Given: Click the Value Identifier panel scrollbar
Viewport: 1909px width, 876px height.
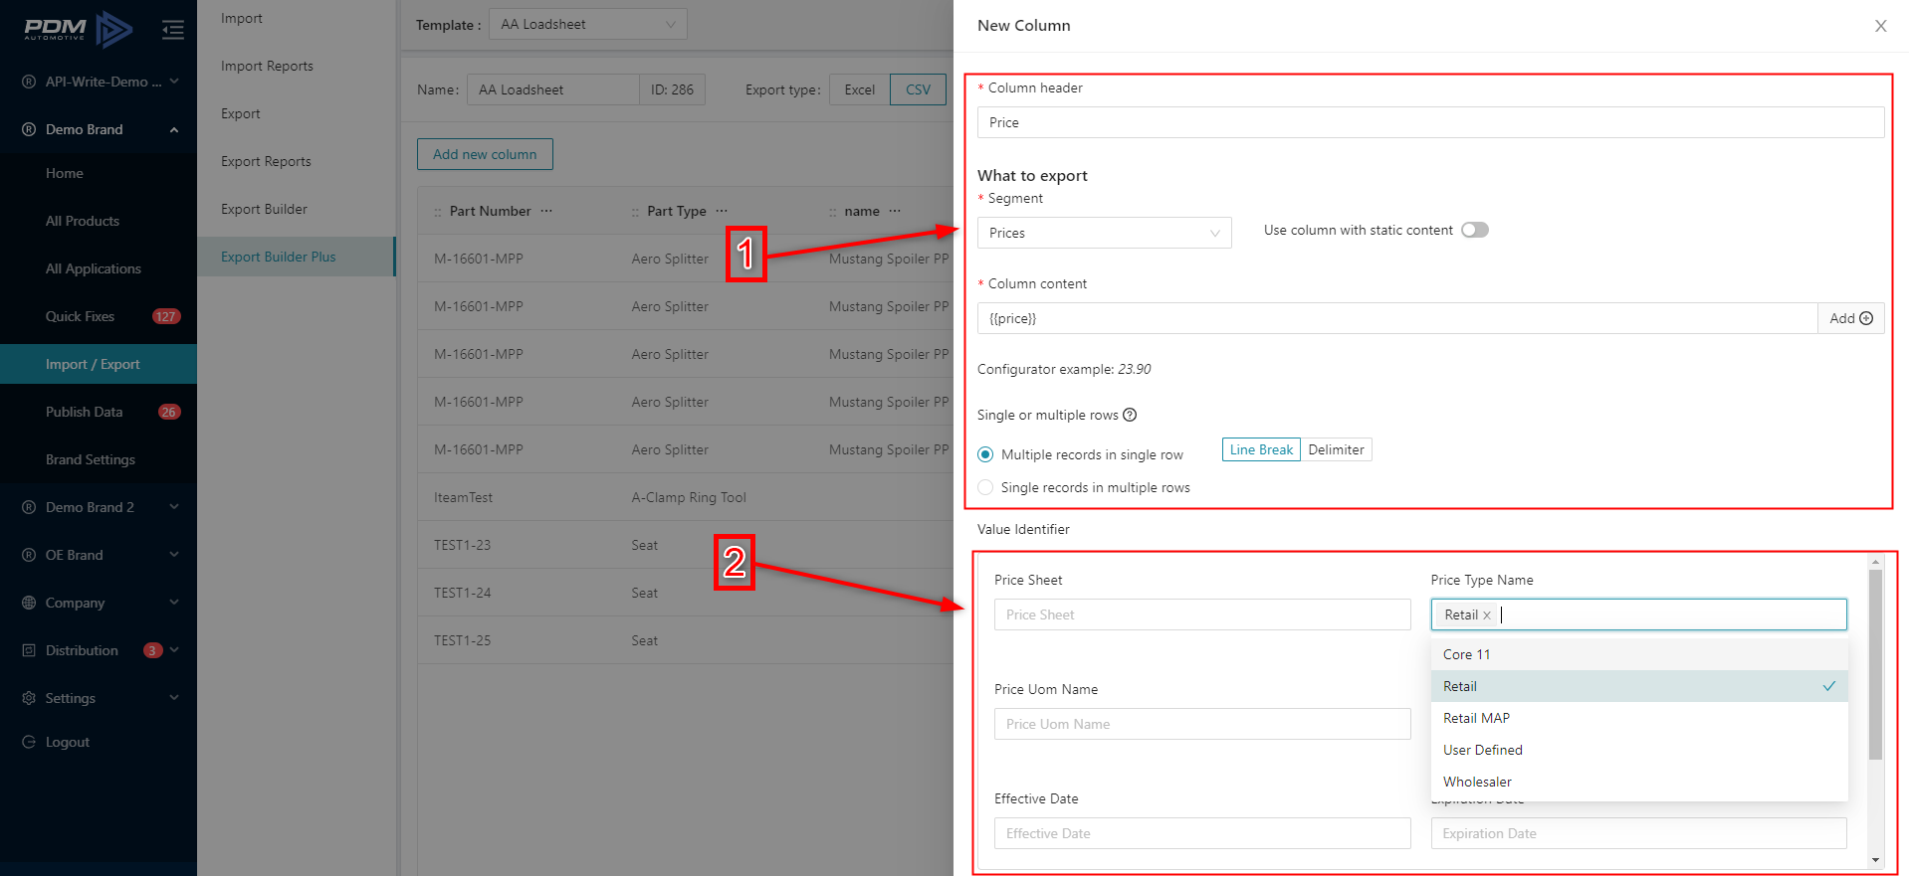Looking at the screenshot, I should click(x=1875, y=664).
